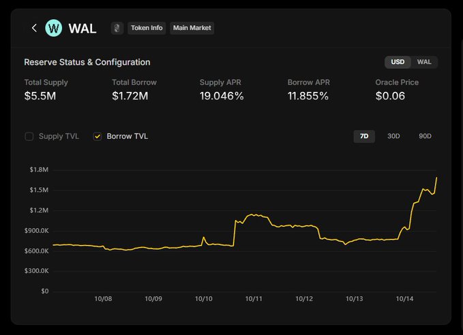Enable the Supply TVL checkbox

[29, 136]
